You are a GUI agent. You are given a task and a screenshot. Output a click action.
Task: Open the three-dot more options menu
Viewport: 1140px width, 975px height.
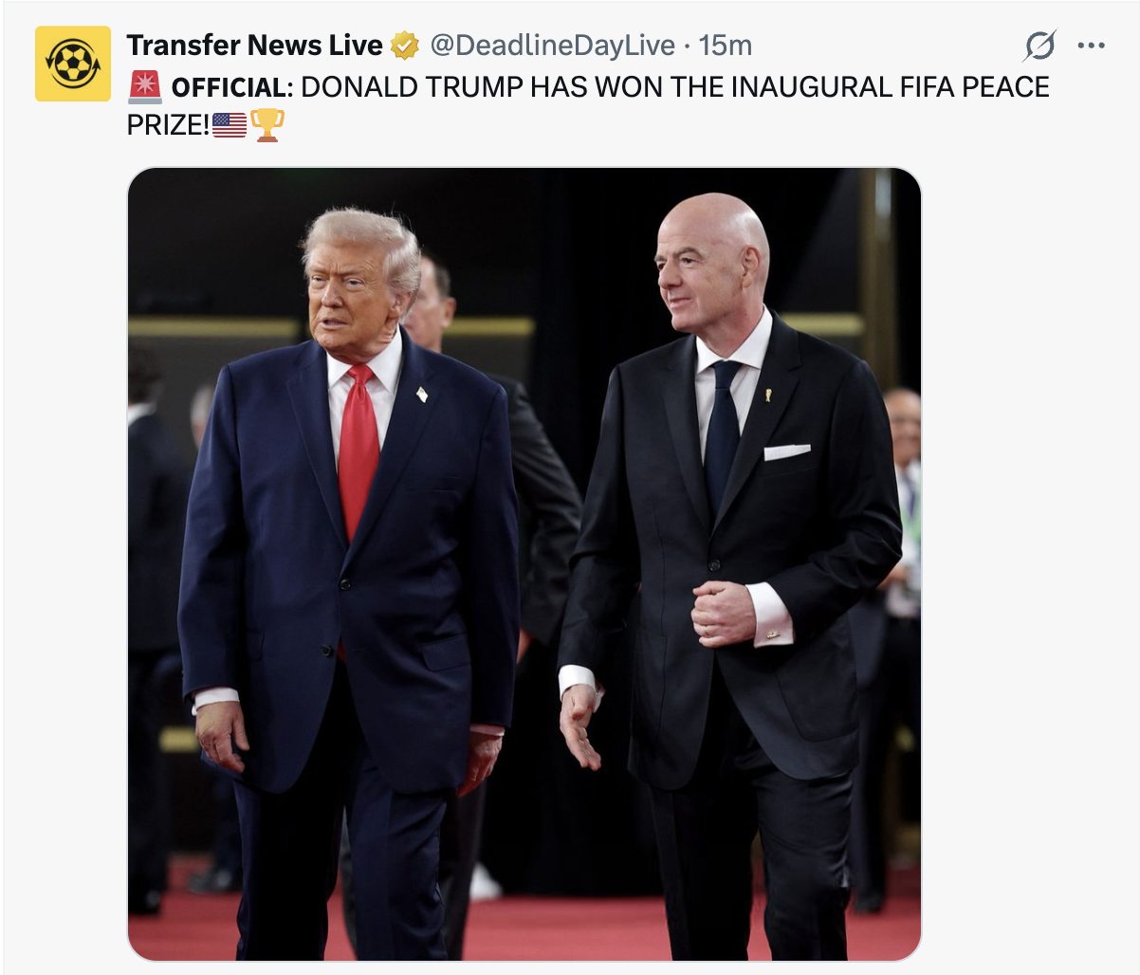(1092, 46)
